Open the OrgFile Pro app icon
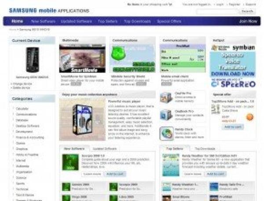 pyautogui.click(x=166, y=98)
